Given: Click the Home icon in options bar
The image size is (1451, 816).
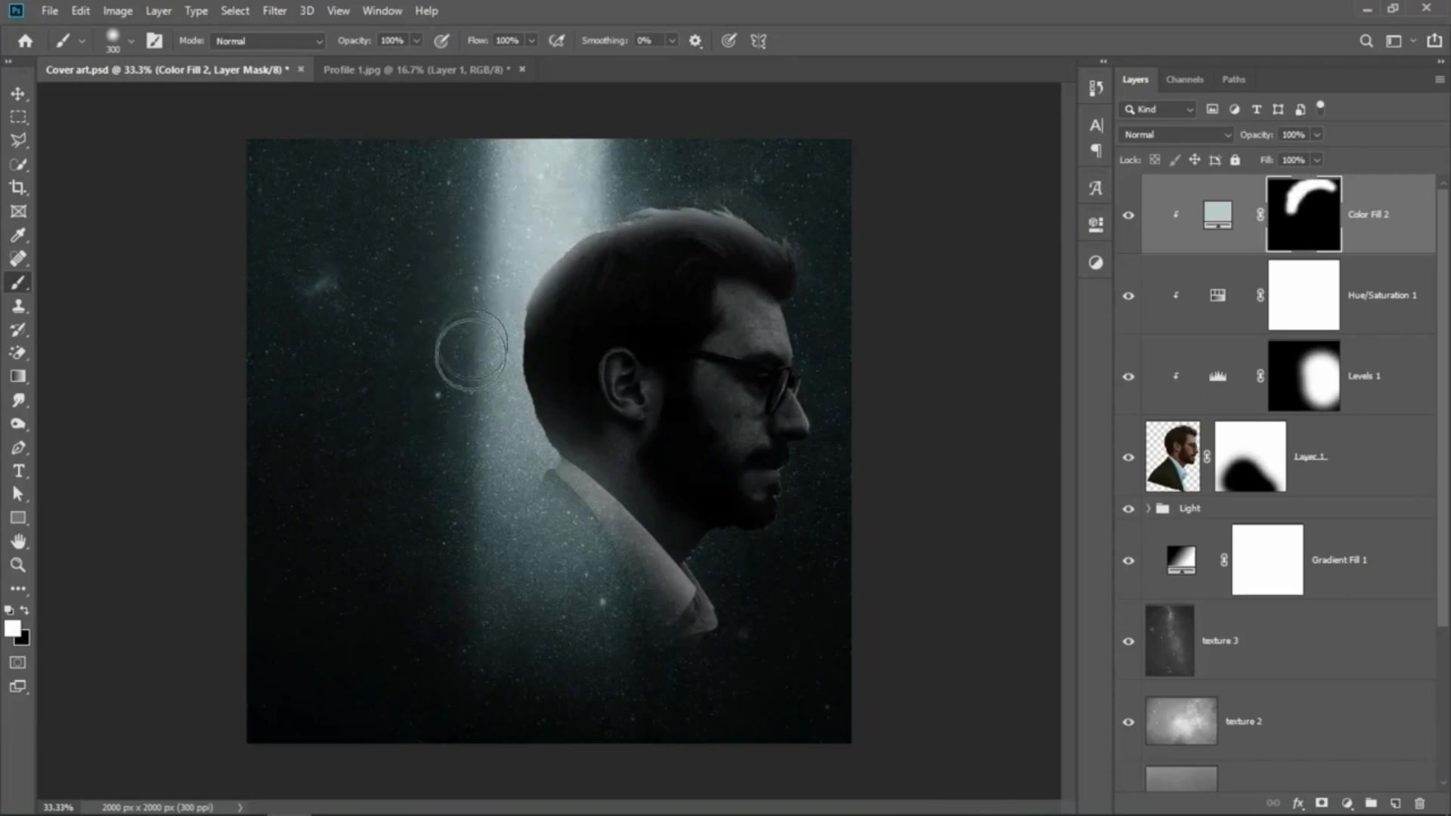Looking at the screenshot, I should tap(25, 41).
